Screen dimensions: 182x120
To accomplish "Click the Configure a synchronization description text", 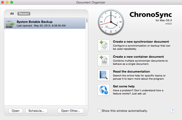I will coord(142,47).
